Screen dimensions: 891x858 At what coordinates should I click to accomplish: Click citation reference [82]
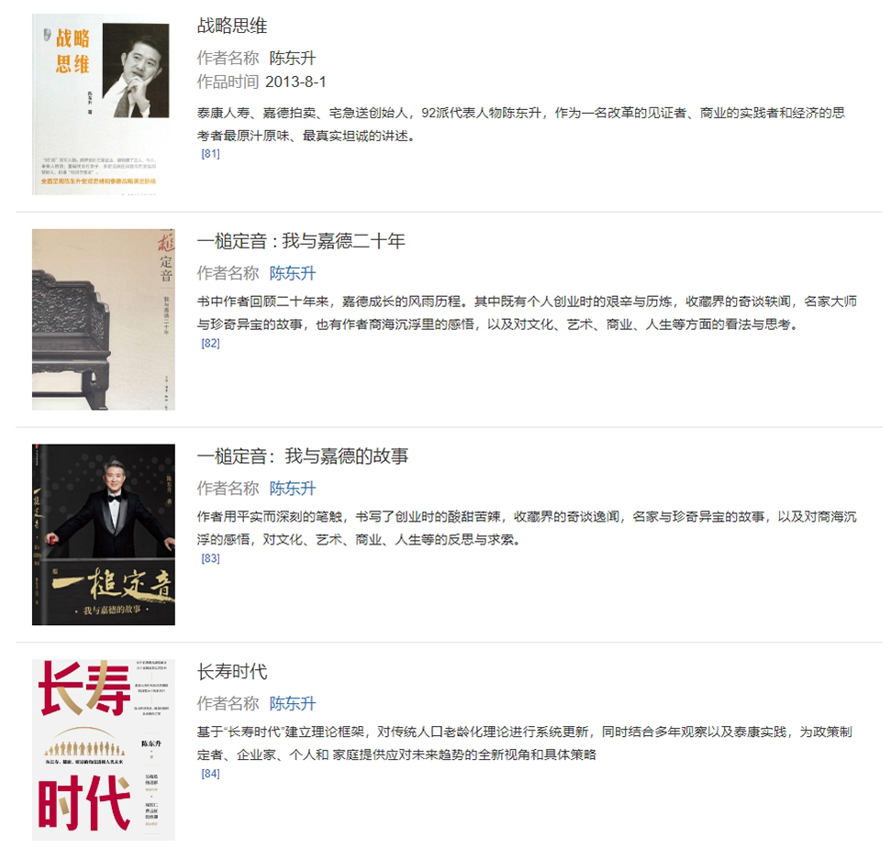pyautogui.click(x=210, y=343)
